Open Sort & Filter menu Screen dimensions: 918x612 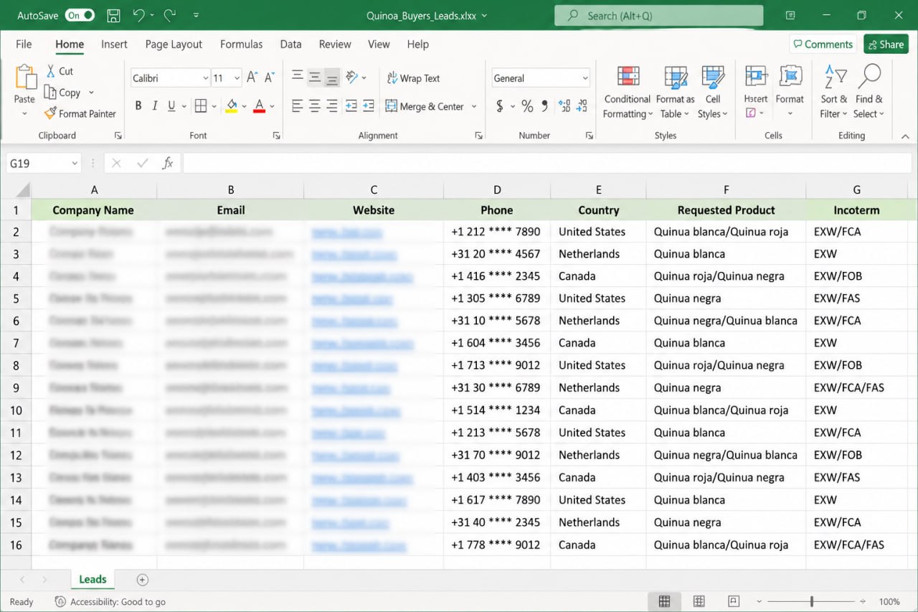pyautogui.click(x=834, y=92)
